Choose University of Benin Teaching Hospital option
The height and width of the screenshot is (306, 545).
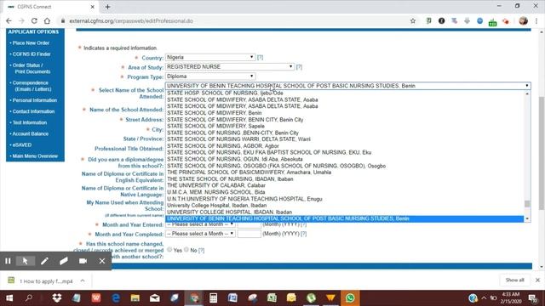(344, 218)
